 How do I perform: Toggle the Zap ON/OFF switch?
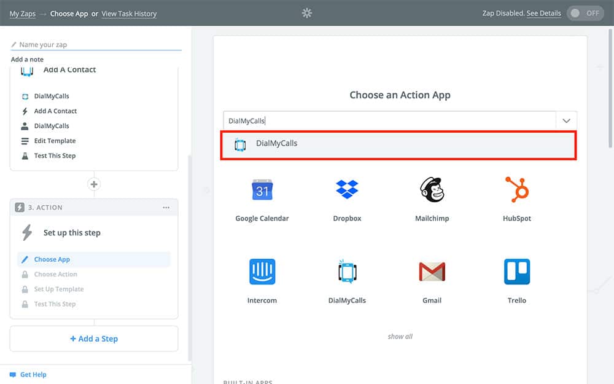coord(585,14)
